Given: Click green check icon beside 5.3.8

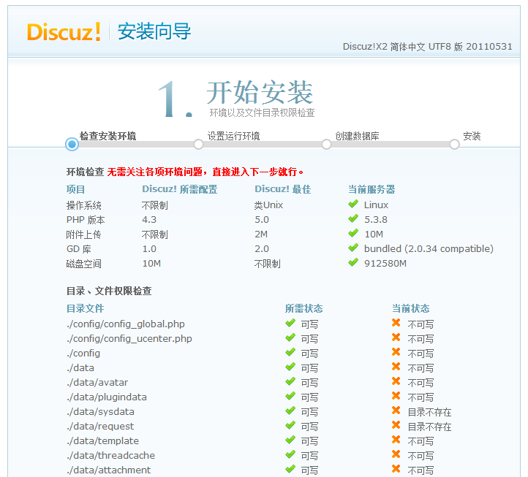Looking at the screenshot, I should 353,218.
